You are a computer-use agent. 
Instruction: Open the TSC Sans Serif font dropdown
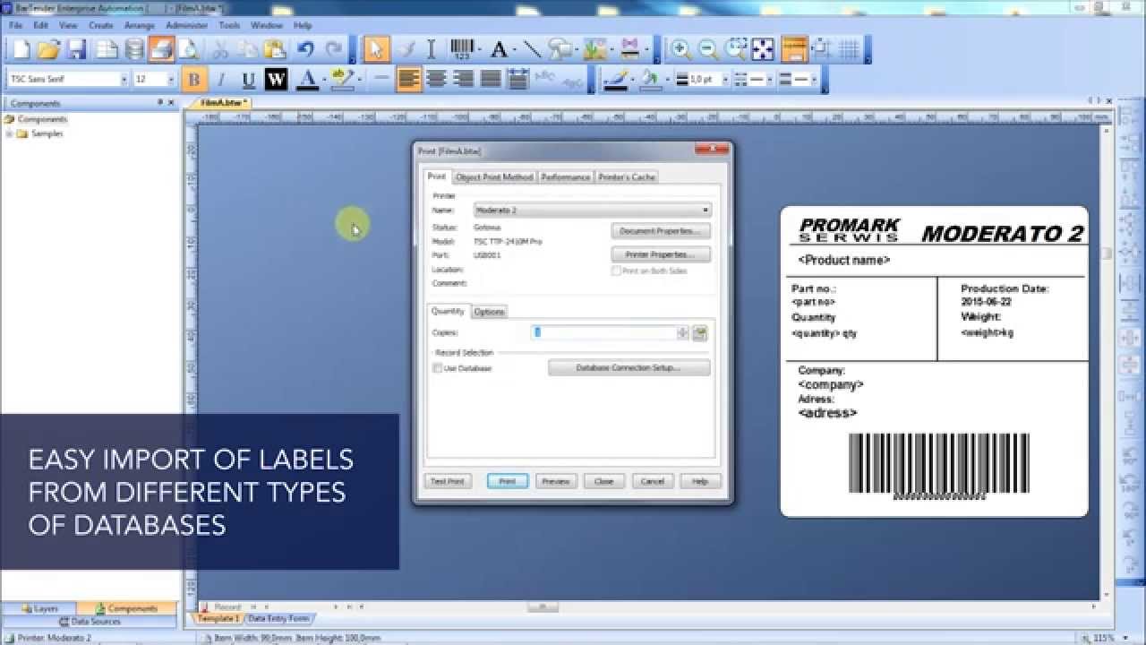(124, 79)
